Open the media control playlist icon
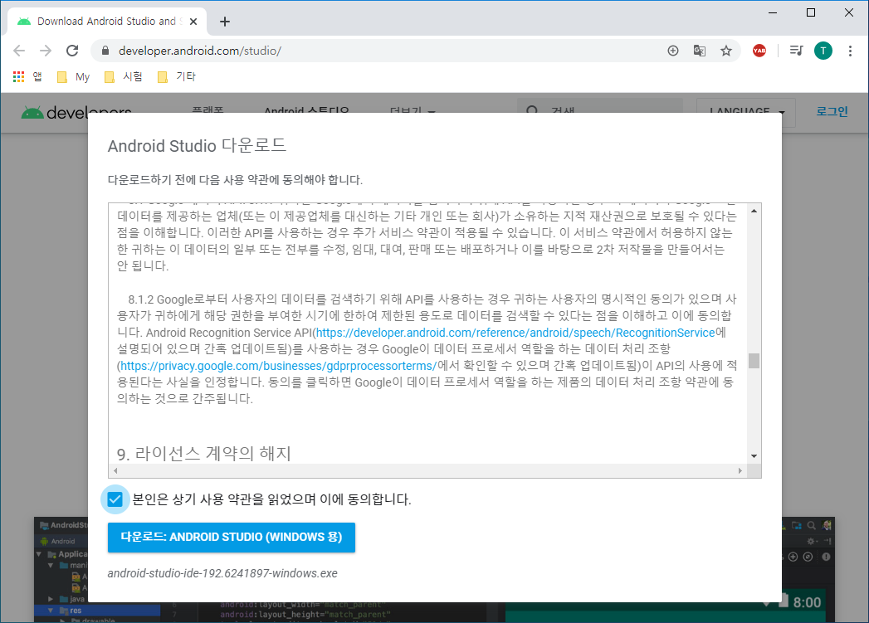869x623 pixels. tap(797, 51)
